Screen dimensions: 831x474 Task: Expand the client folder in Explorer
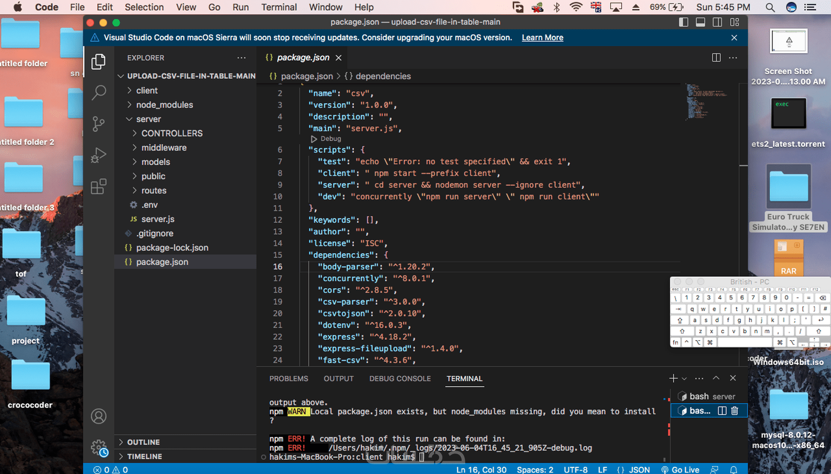click(x=129, y=90)
